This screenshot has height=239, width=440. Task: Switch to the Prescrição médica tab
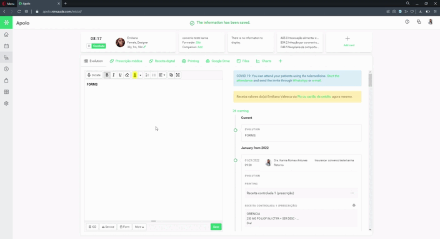(x=126, y=61)
